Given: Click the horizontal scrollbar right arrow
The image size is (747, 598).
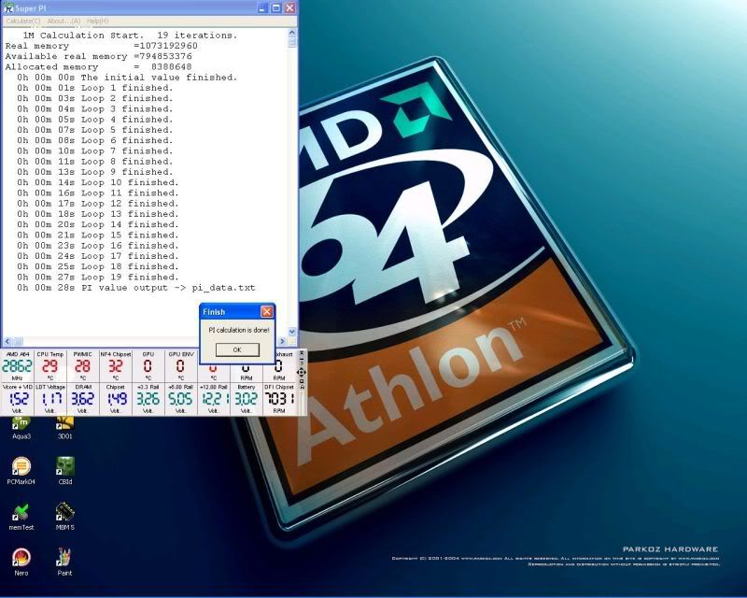Looking at the screenshot, I should point(283,341).
